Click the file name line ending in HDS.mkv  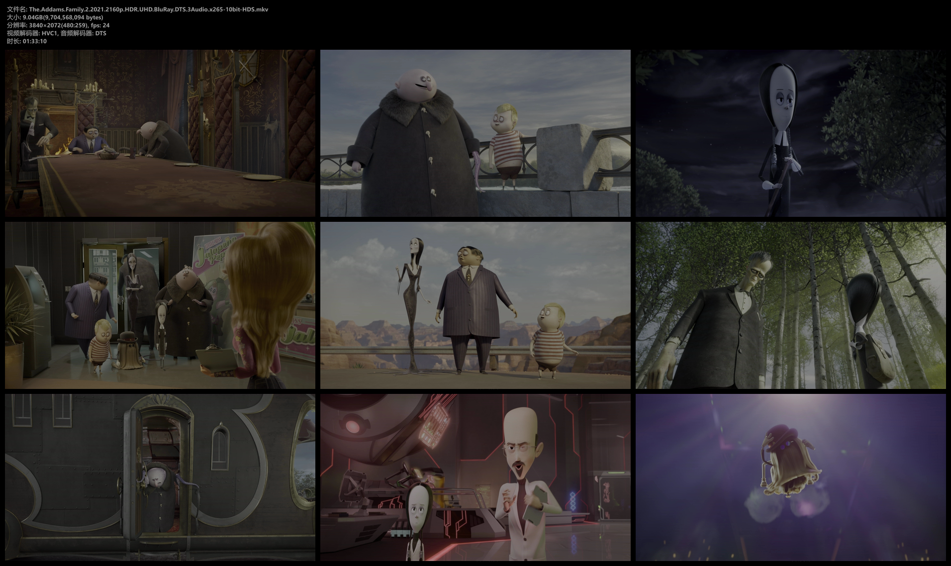pos(138,9)
